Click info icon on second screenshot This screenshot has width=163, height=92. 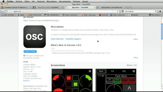(x=134, y=71)
